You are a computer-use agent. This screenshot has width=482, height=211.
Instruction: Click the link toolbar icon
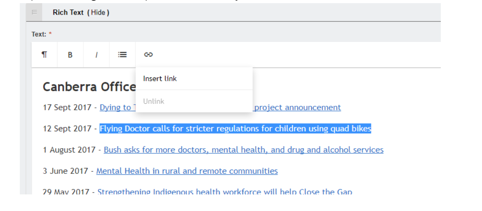(x=148, y=55)
